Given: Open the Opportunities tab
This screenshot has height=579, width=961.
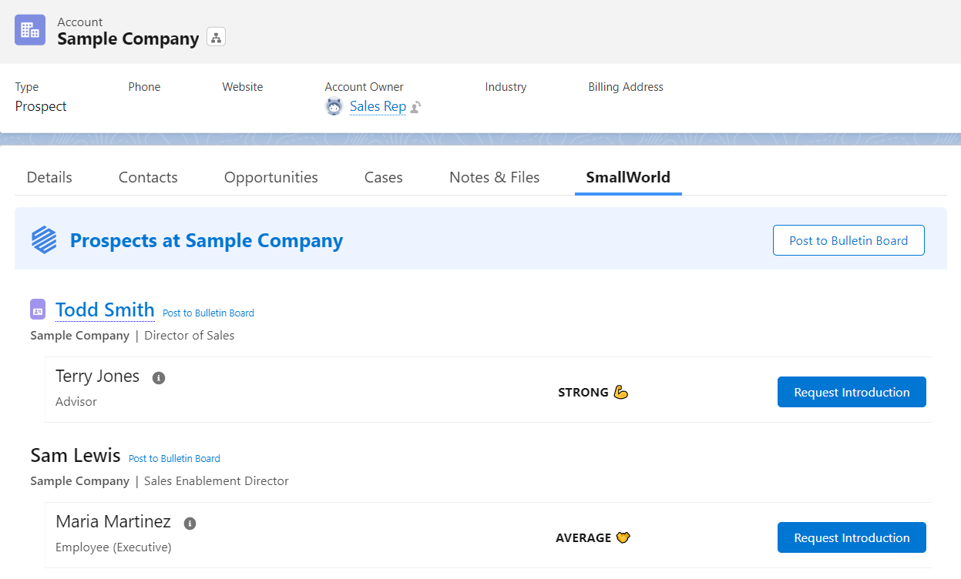Looking at the screenshot, I should pyautogui.click(x=270, y=177).
